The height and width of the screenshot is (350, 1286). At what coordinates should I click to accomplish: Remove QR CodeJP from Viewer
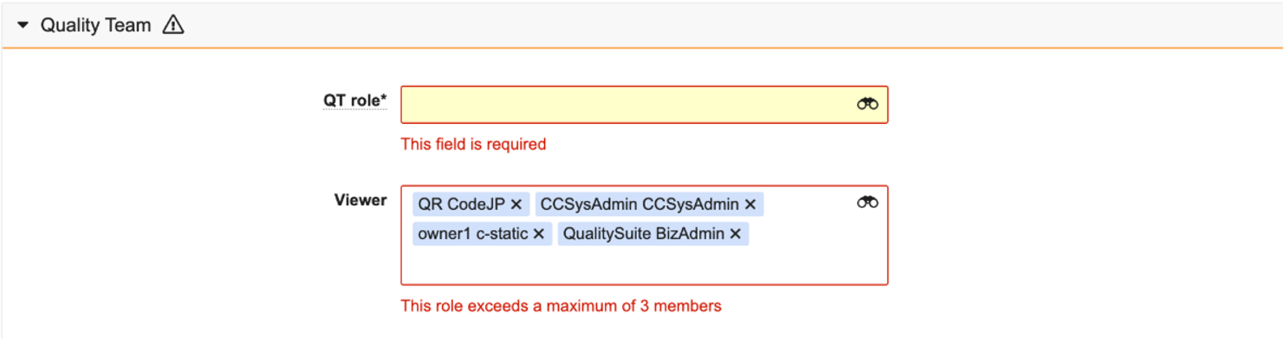tap(516, 204)
